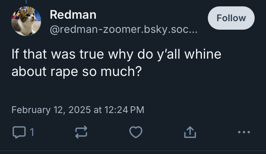Image resolution: width=266 pixels, height=154 pixels.
Task: Like the post with the heart icon
Action: point(135,132)
